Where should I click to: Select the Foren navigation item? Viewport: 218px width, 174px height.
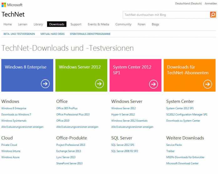click(x=141, y=24)
